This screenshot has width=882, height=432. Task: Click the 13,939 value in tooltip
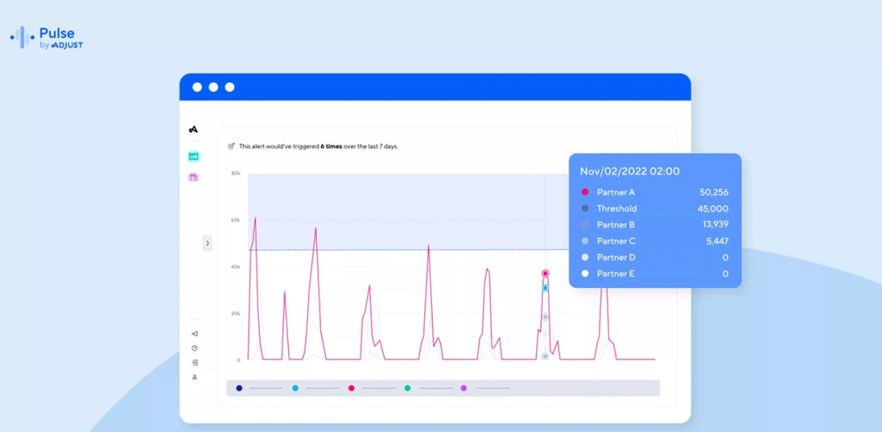(715, 225)
